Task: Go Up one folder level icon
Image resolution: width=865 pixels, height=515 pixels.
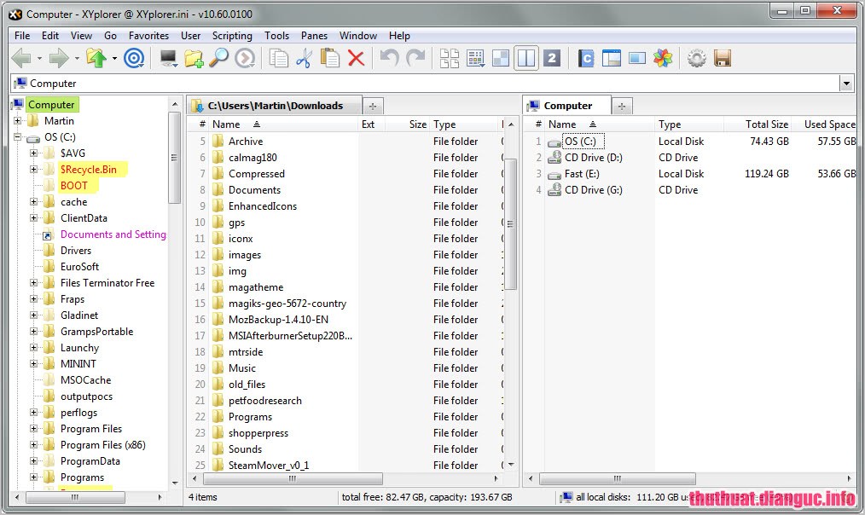Action: (96, 58)
